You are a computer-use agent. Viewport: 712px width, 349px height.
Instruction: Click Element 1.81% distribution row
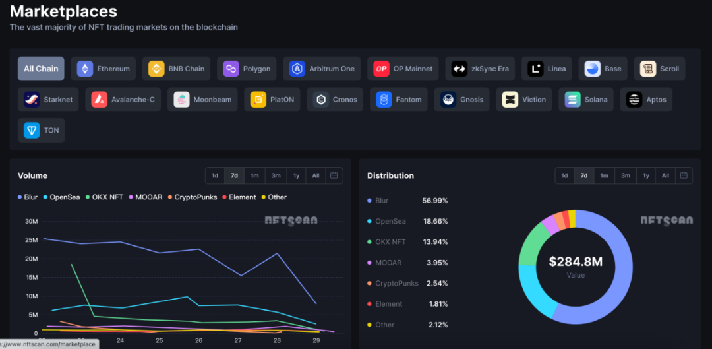click(x=408, y=304)
